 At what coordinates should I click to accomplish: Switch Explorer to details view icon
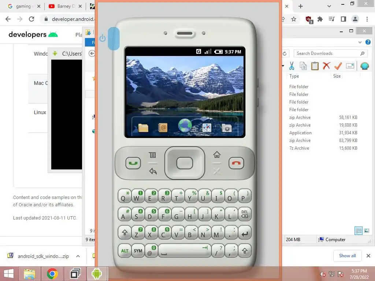[359, 231]
